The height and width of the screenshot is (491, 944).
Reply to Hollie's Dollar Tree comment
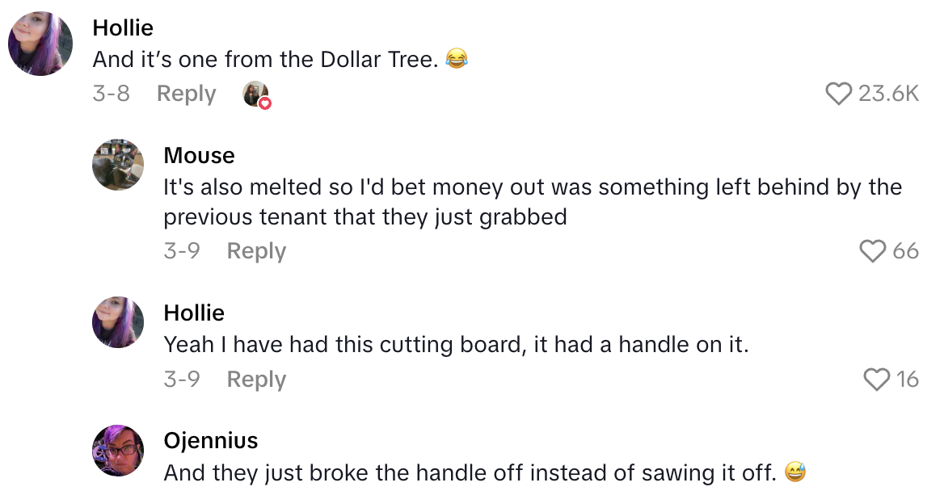tap(186, 94)
